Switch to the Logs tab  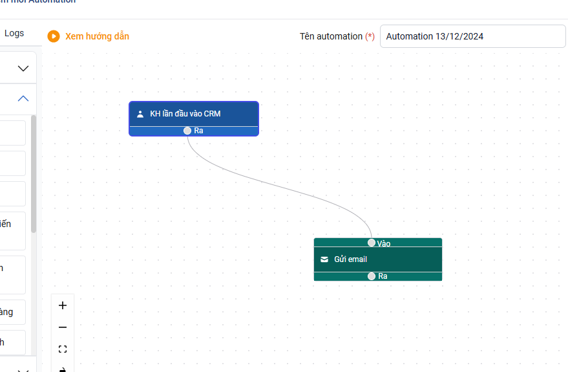[x=14, y=33]
